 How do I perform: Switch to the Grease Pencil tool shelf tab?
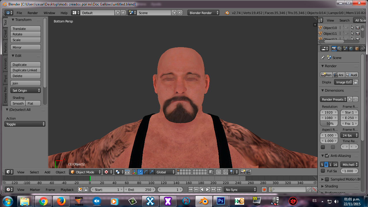5,95
